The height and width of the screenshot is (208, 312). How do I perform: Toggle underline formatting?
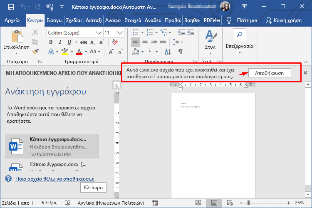tap(69, 42)
